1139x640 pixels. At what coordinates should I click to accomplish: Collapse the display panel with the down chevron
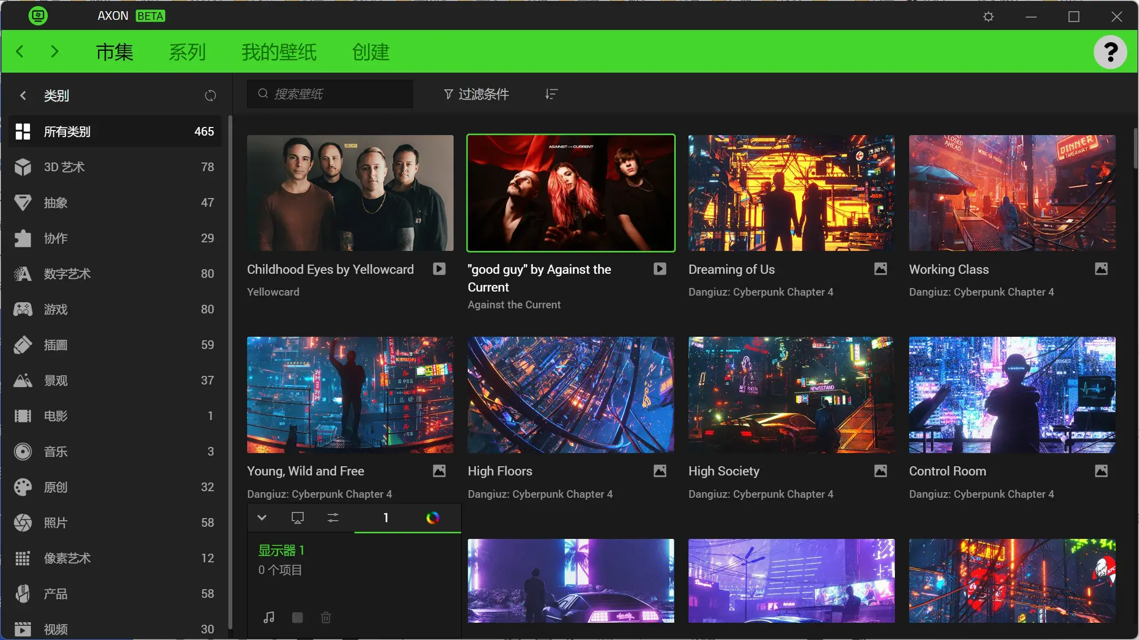(262, 518)
